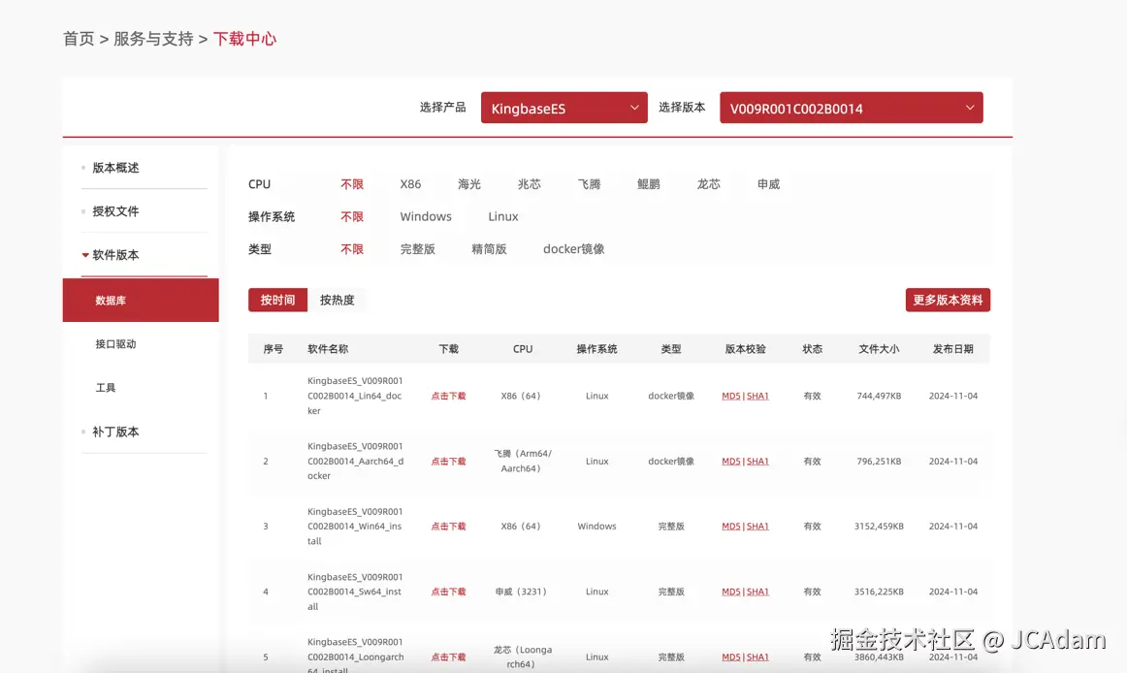Download Sw64_install package via 点击下载
The image size is (1127, 673).
pyautogui.click(x=448, y=592)
